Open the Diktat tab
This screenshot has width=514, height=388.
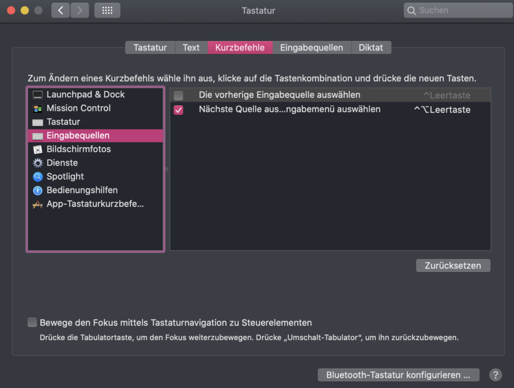(x=371, y=47)
